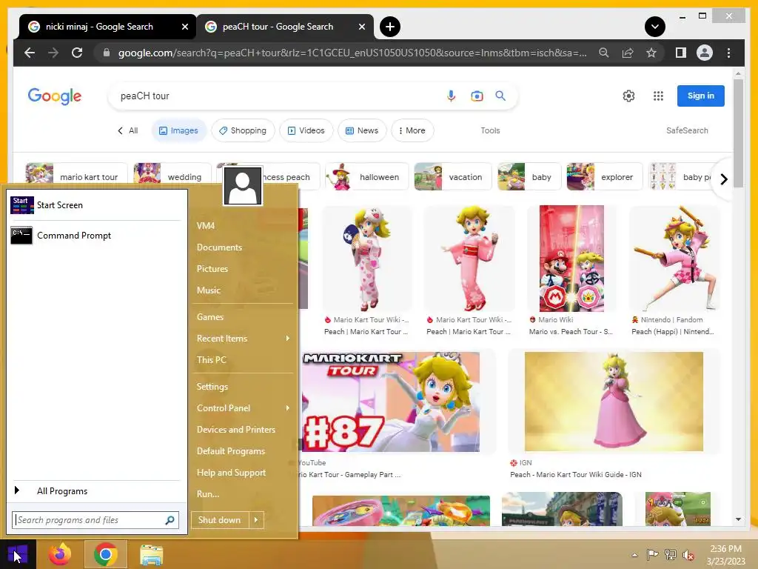
Task: Close the 'peaCH tour' tab
Action: pos(361,27)
